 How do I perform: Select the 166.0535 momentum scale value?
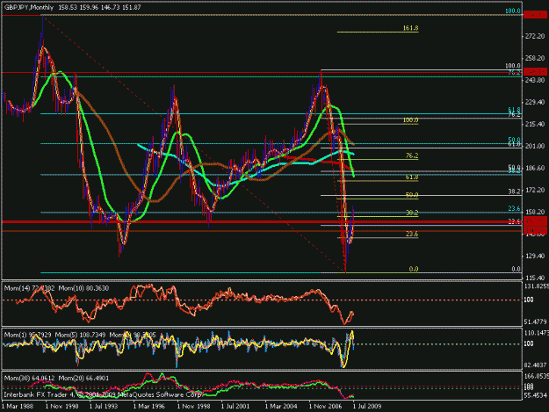pyautogui.click(x=537, y=376)
